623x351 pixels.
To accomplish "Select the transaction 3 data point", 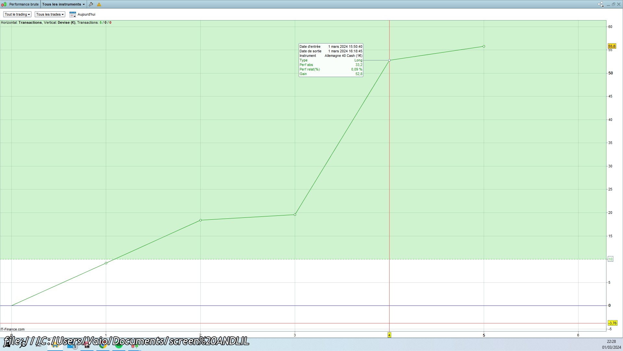I will (x=295, y=214).
